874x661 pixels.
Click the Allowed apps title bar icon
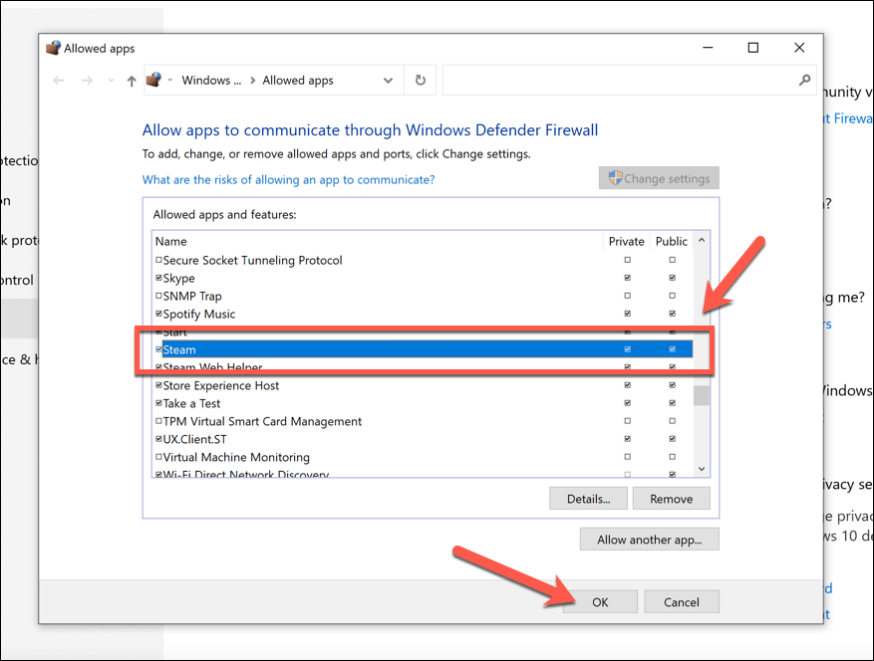(x=53, y=48)
